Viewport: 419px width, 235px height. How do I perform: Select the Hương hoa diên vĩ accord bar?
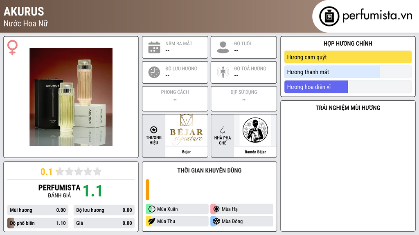click(x=348, y=87)
